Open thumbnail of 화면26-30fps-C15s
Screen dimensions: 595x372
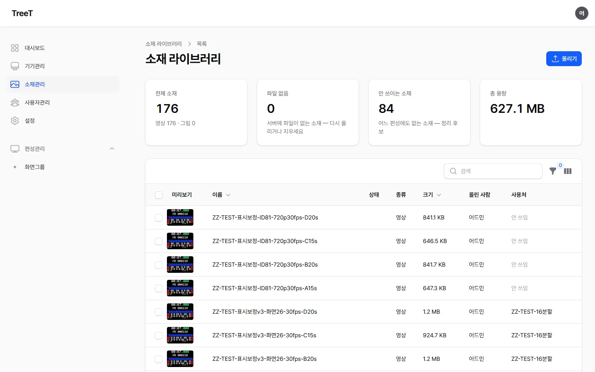tap(180, 335)
